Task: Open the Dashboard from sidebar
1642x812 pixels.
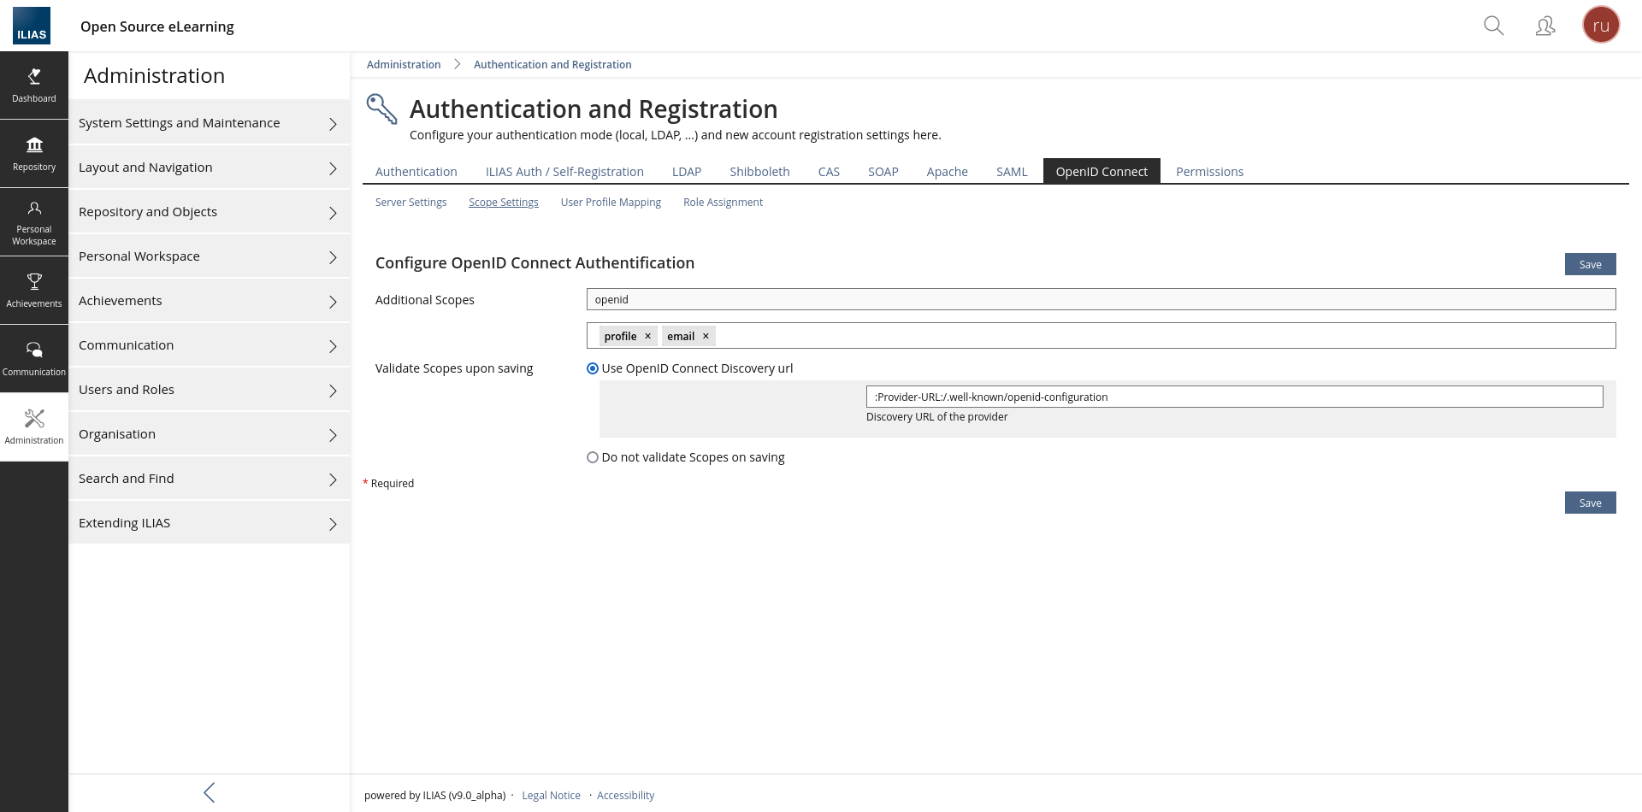Action: pos(34,85)
